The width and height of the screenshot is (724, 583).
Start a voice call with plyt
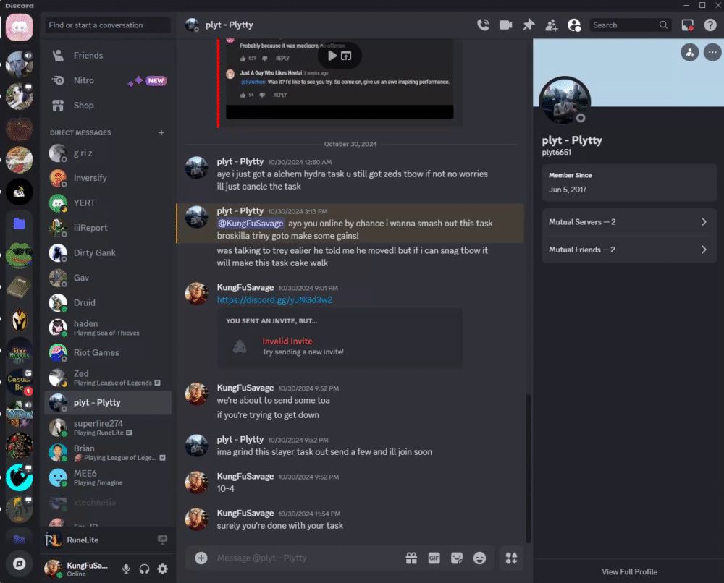(483, 25)
